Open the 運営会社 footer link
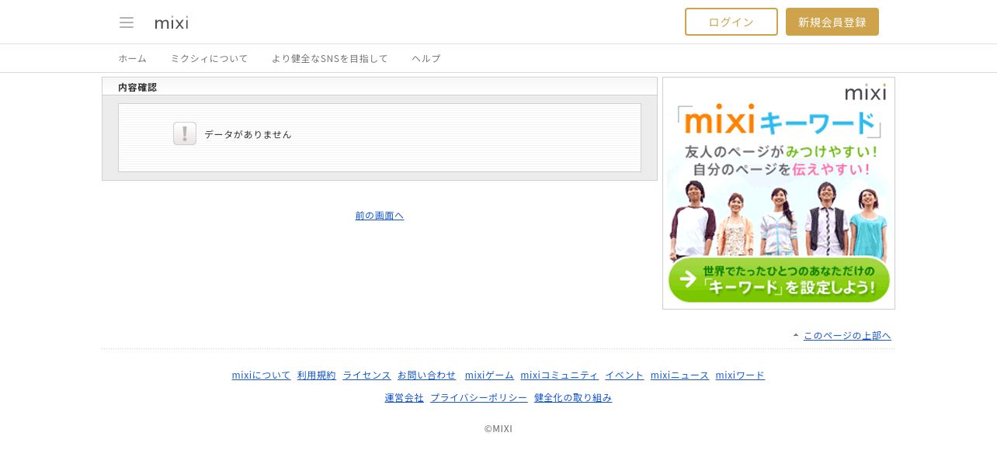997x450 pixels. [x=405, y=397]
